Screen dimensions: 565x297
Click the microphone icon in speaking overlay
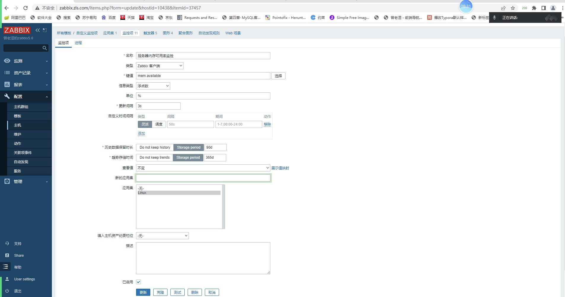(x=494, y=17)
